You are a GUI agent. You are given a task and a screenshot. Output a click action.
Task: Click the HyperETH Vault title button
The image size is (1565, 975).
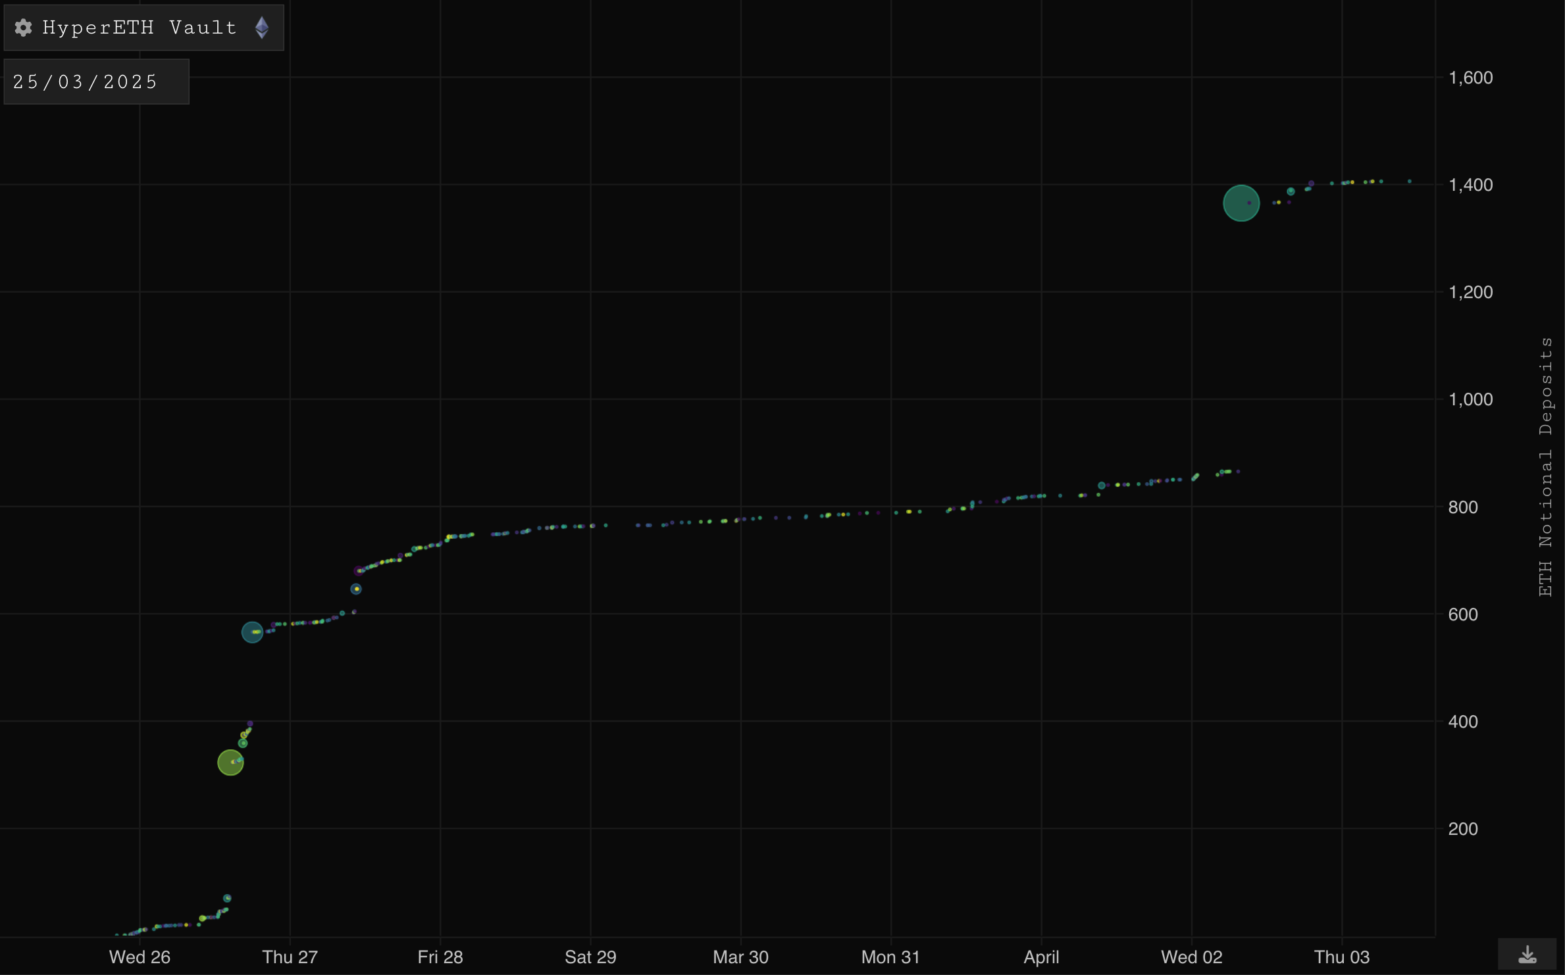tap(139, 28)
